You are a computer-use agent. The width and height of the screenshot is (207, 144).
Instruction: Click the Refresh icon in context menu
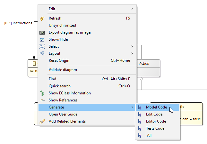pyautogui.click(x=42, y=18)
